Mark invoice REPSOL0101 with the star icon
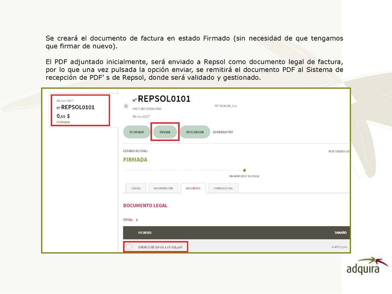 (126, 106)
